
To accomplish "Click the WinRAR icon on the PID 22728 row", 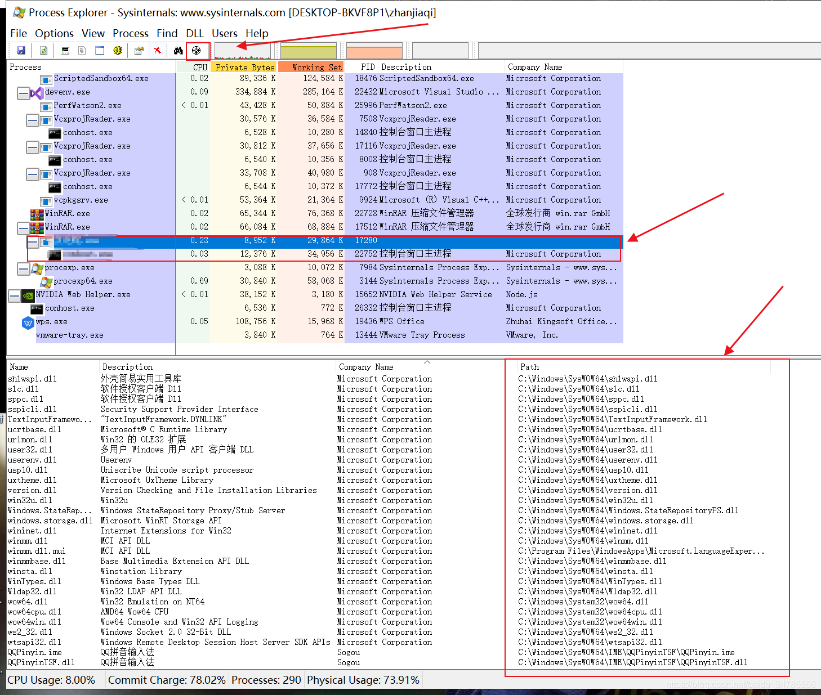I will coord(37,214).
